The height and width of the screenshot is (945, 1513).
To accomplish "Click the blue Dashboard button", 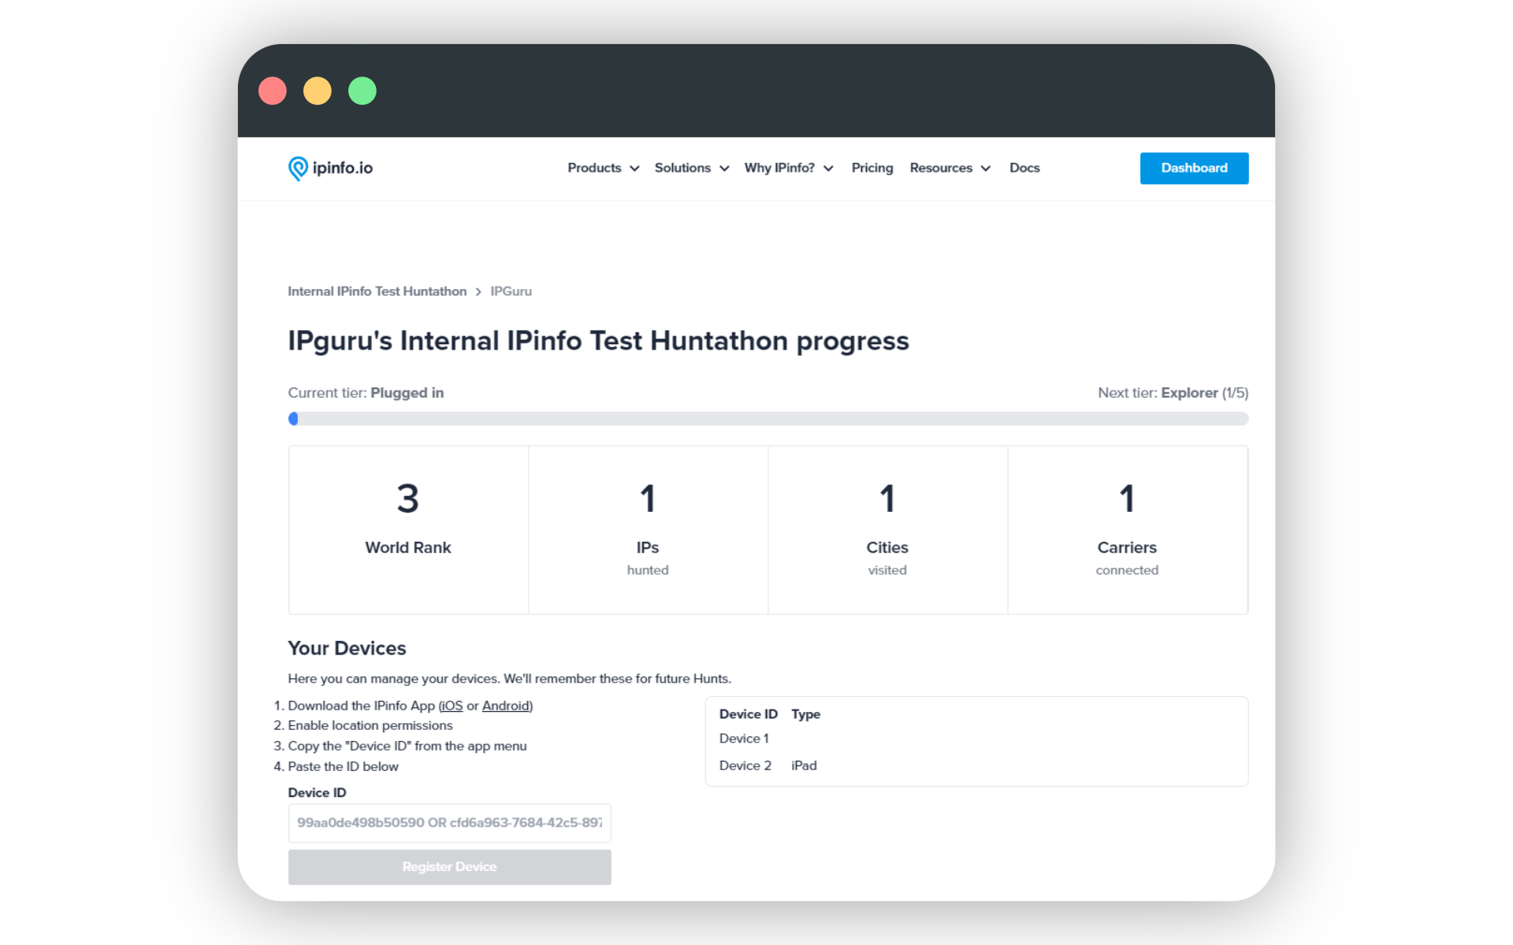I will point(1193,168).
